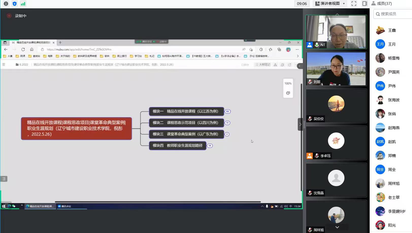Check the green network signal icon
This screenshot has height=233, width=412.
coord(23,4)
